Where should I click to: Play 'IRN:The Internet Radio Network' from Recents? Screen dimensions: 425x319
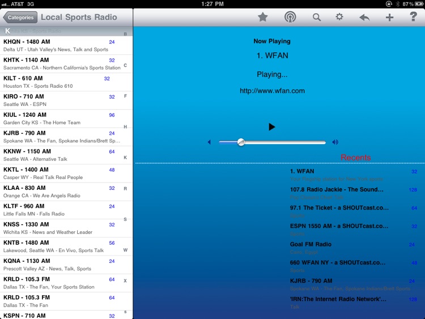[x=354, y=303]
